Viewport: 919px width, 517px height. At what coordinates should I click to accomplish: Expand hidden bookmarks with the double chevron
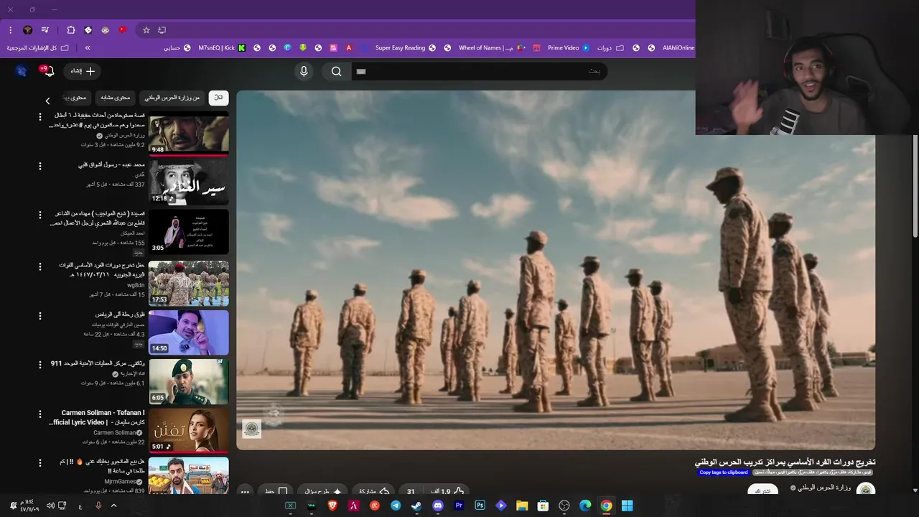pyautogui.click(x=88, y=48)
